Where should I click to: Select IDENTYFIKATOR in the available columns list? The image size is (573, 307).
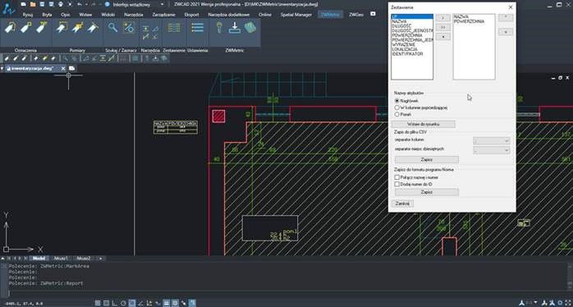tap(407, 53)
